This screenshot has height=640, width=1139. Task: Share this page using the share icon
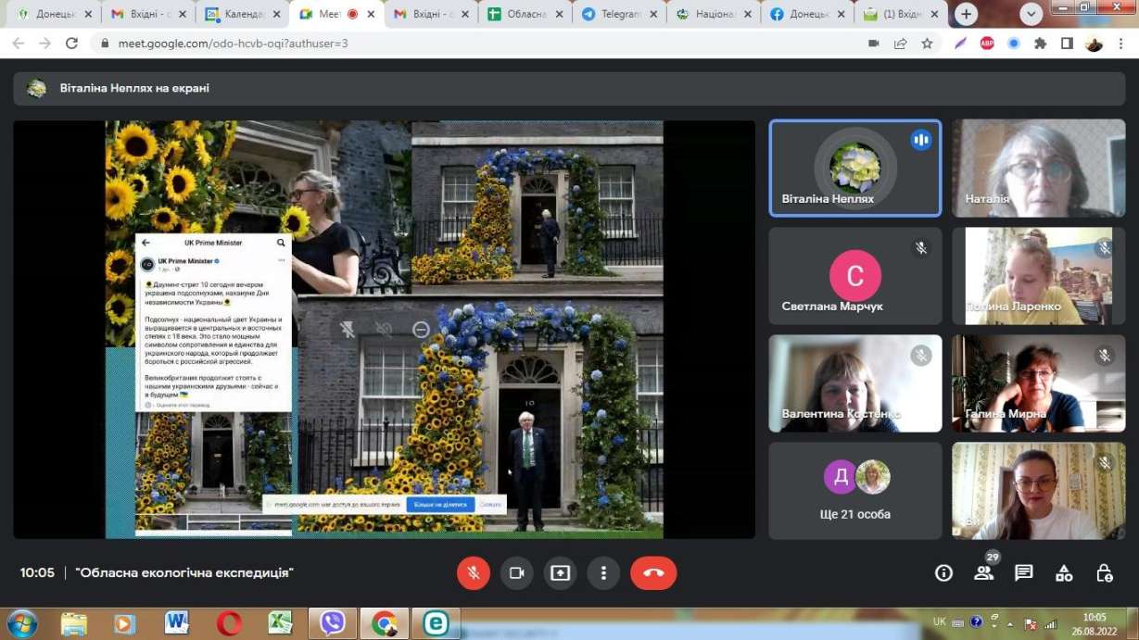900,44
